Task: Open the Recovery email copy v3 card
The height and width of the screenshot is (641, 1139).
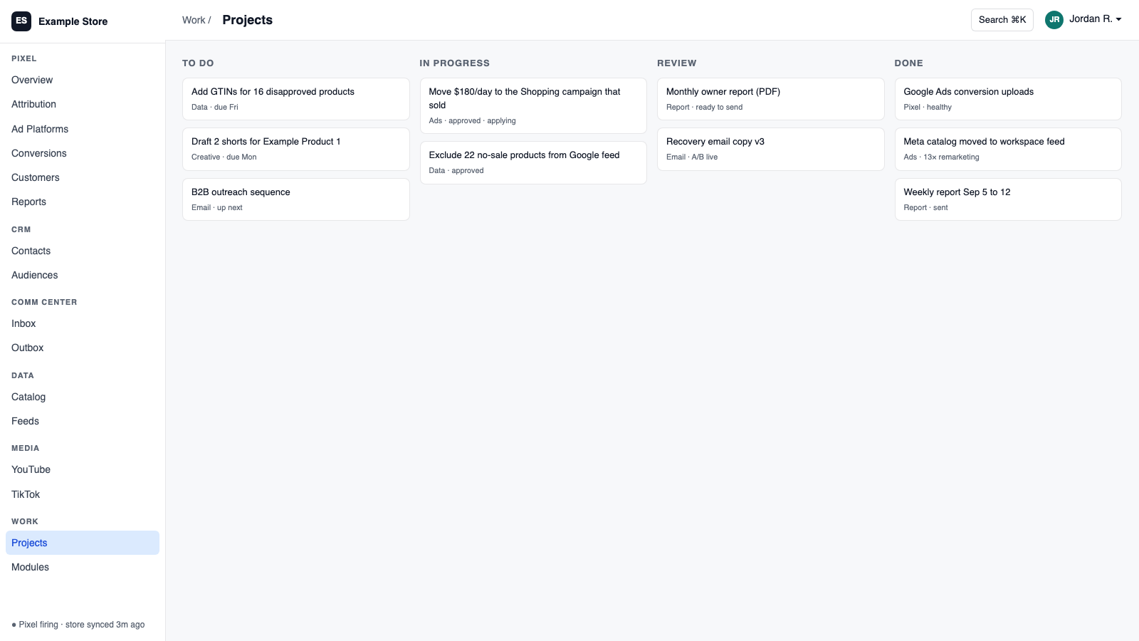Action: [771, 149]
